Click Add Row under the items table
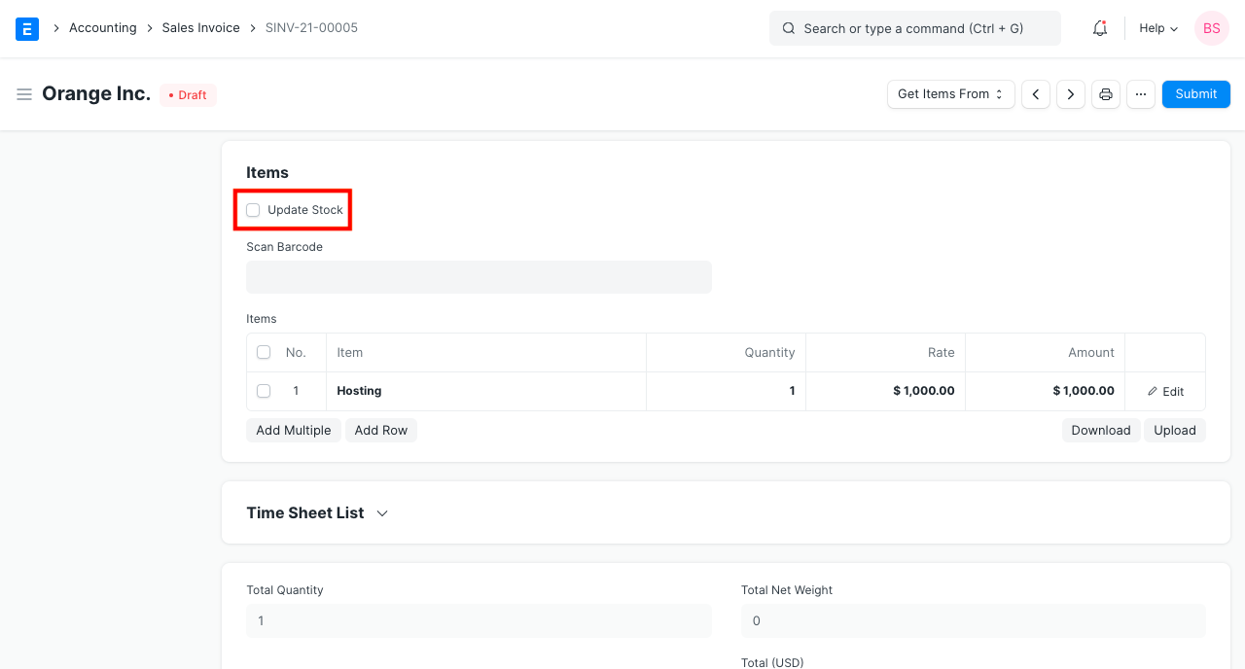Screen dimensions: 1245x669 [x=380, y=430]
